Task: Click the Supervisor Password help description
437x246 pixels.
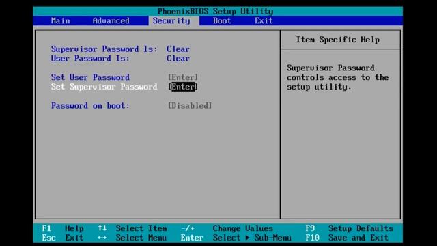Action: (x=337, y=77)
